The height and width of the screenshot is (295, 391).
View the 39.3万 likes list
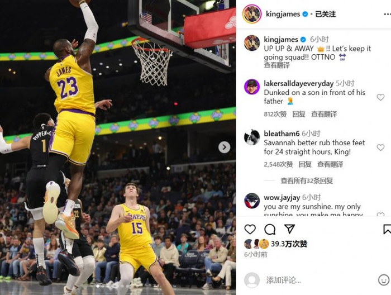click(x=289, y=244)
